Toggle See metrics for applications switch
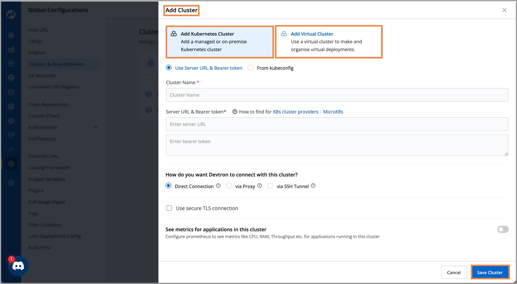The width and height of the screenshot is (517, 284). coord(502,229)
